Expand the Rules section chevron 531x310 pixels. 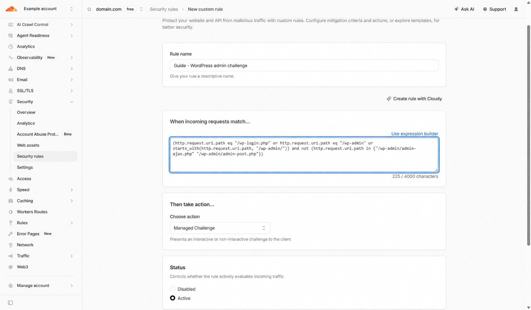click(x=72, y=223)
